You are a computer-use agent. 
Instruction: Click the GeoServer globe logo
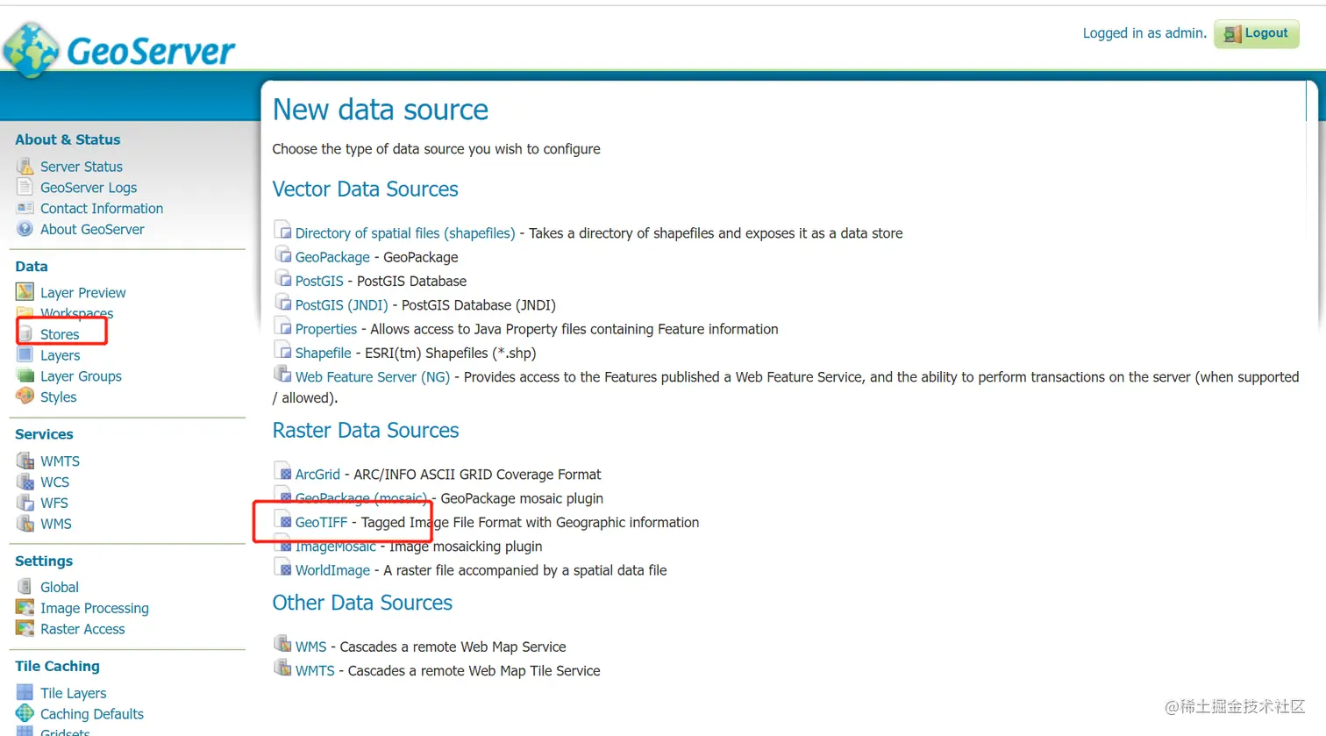32,49
